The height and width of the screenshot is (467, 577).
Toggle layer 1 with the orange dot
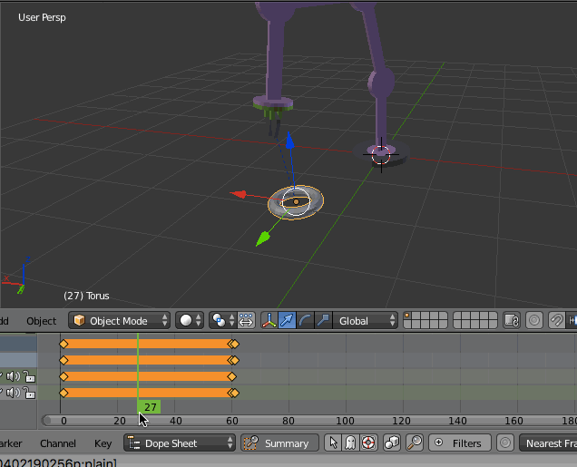(407, 316)
